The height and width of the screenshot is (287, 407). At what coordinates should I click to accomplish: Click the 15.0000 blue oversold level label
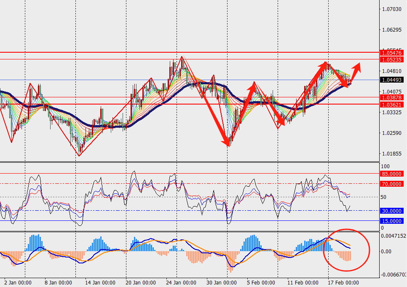point(392,221)
